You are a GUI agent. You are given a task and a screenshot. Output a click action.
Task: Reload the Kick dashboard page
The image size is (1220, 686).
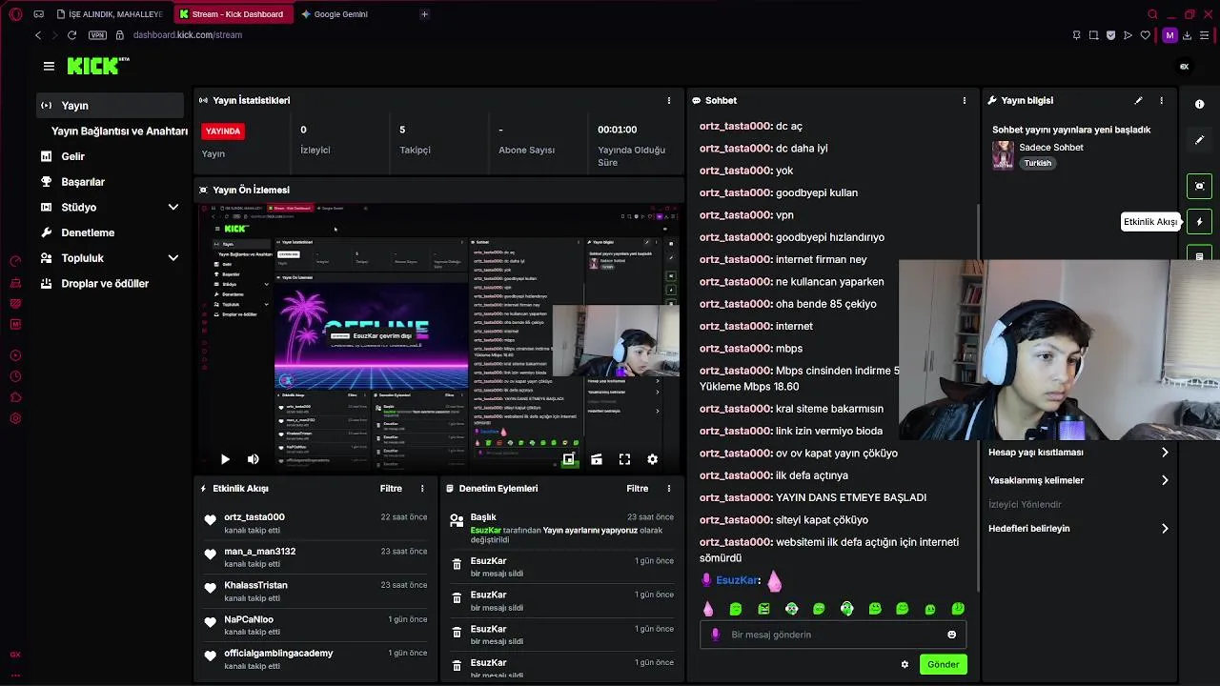tap(71, 35)
